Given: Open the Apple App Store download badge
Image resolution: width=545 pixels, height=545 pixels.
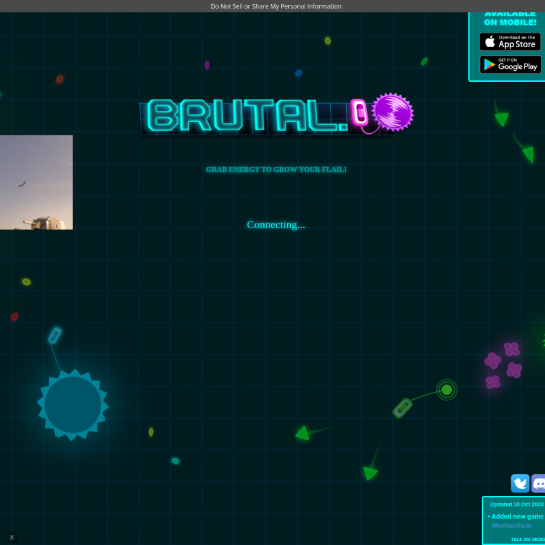Looking at the screenshot, I should click(x=510, y=42).
